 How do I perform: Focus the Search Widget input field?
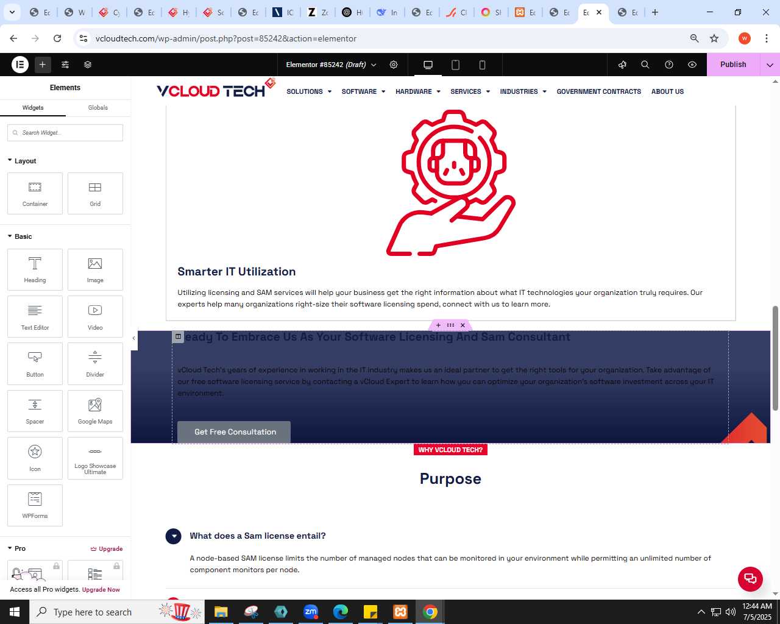[x=65, y=133]
